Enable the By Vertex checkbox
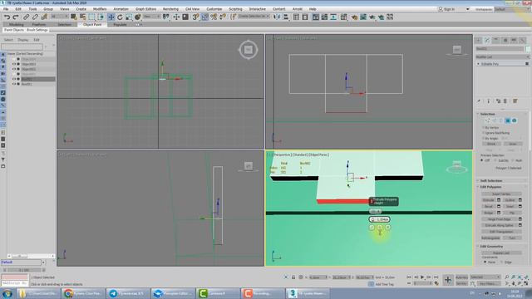Viewport: 532px width, 299px height. [x=483, y=128]
